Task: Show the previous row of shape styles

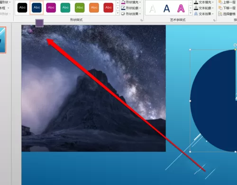Action: pyautogui.click(x=118, y=3)
